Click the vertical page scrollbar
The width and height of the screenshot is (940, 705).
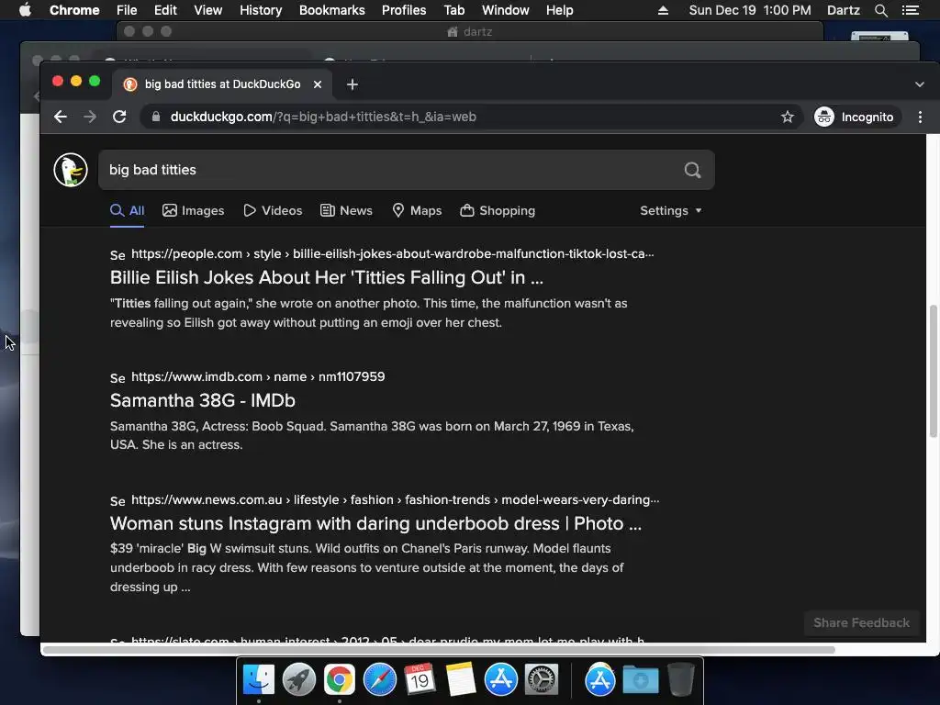pyautogui.click(x=933, y=371)
